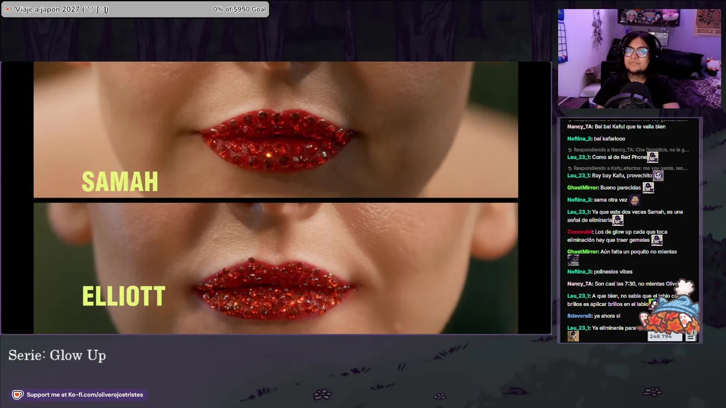
Task: Click the 'SAMAH' name label
Action: tap(120, 182)
